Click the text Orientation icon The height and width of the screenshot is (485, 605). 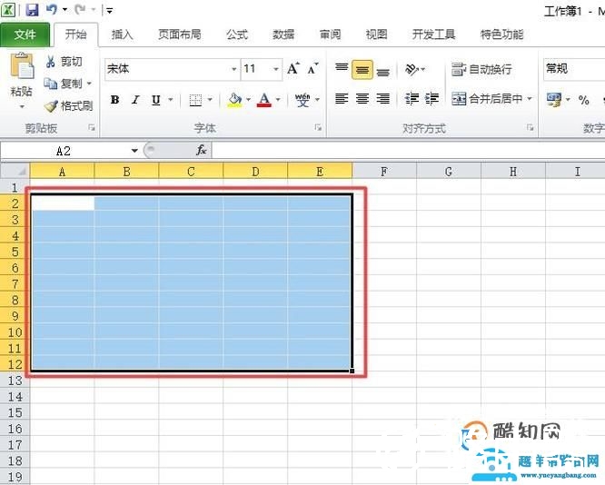click(x=412, y=69)
